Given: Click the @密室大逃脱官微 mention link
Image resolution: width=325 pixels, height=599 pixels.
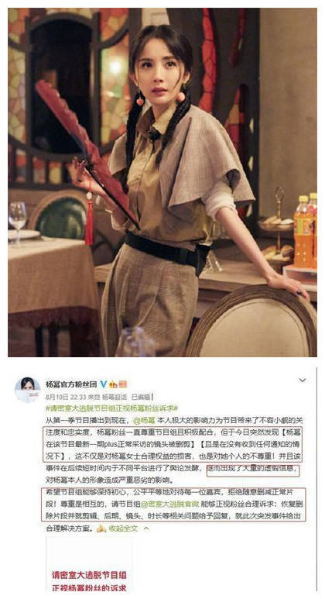Looking at the screenshot, I should (170, 504).
